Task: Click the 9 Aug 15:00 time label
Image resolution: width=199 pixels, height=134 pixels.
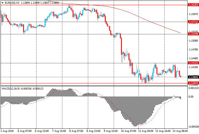Action: point(111,131)
